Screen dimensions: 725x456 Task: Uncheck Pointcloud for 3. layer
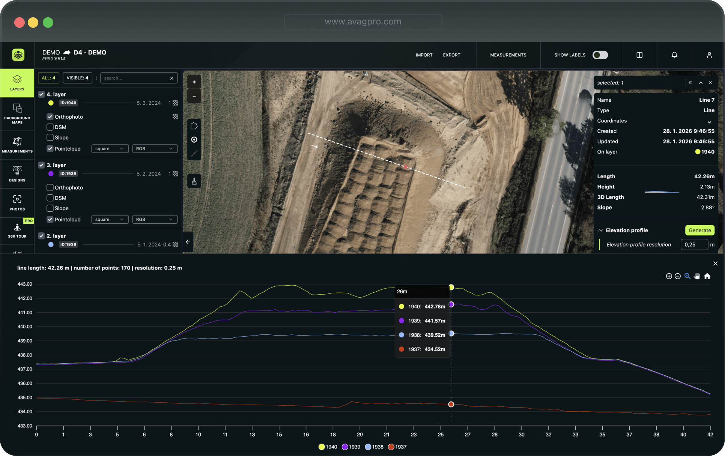point(50,219)
